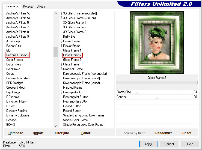This screenshot has height=150, width=202.
Task: Click the Contrast slider handle
Action: (157, 98)
